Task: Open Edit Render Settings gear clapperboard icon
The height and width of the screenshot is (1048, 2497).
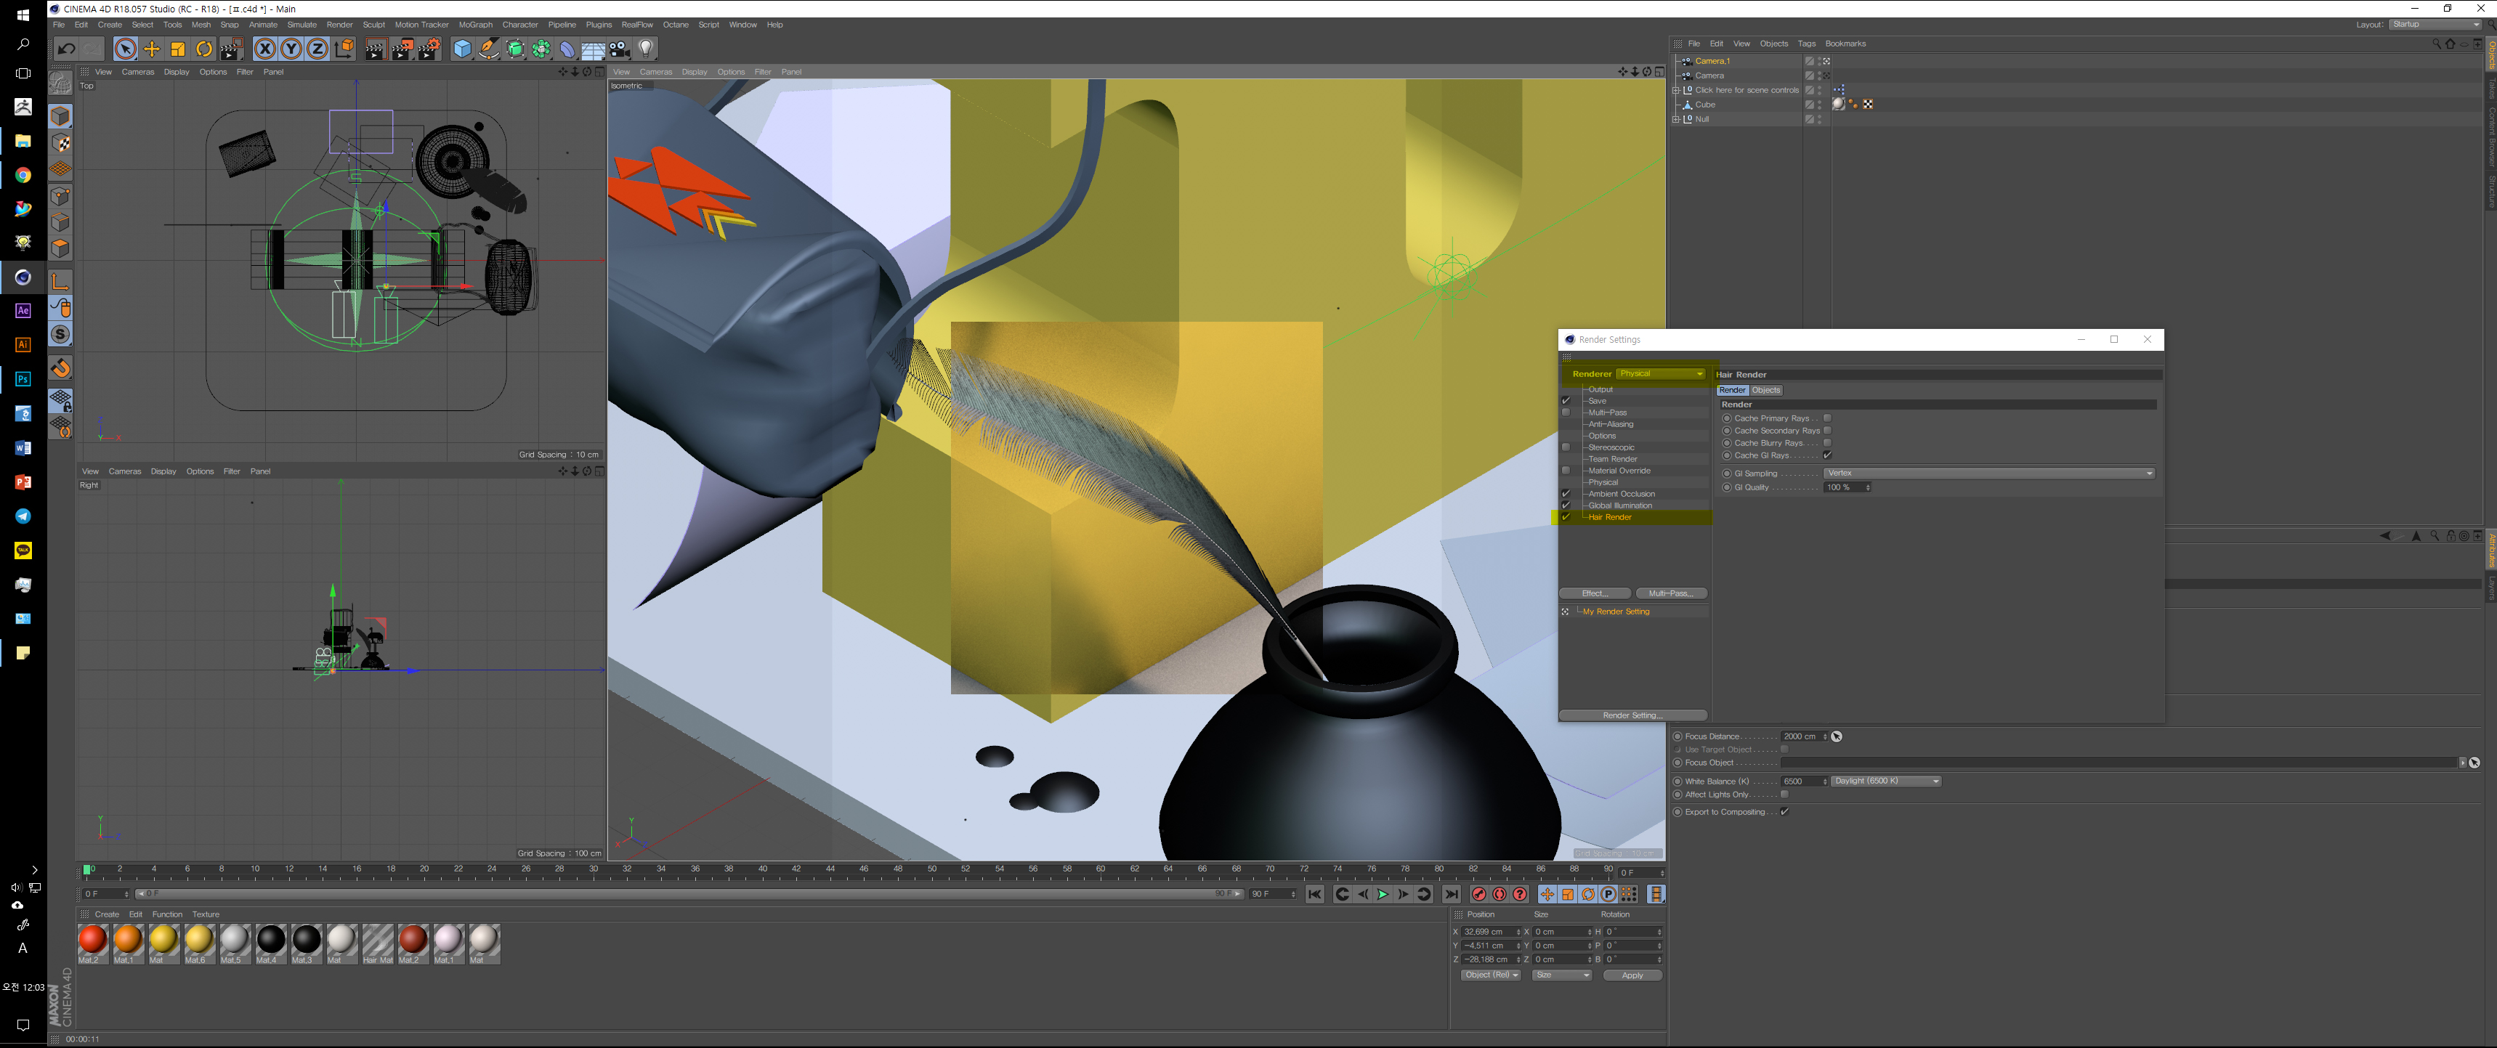Action: pos(429,49)
